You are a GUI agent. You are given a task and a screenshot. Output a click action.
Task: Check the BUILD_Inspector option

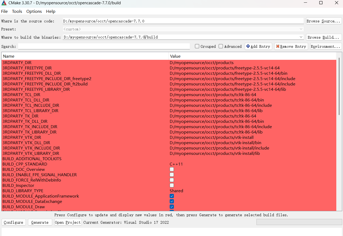172,185
